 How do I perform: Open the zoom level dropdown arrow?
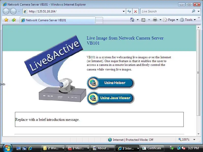pyautogui.click(x=194, y=140)
